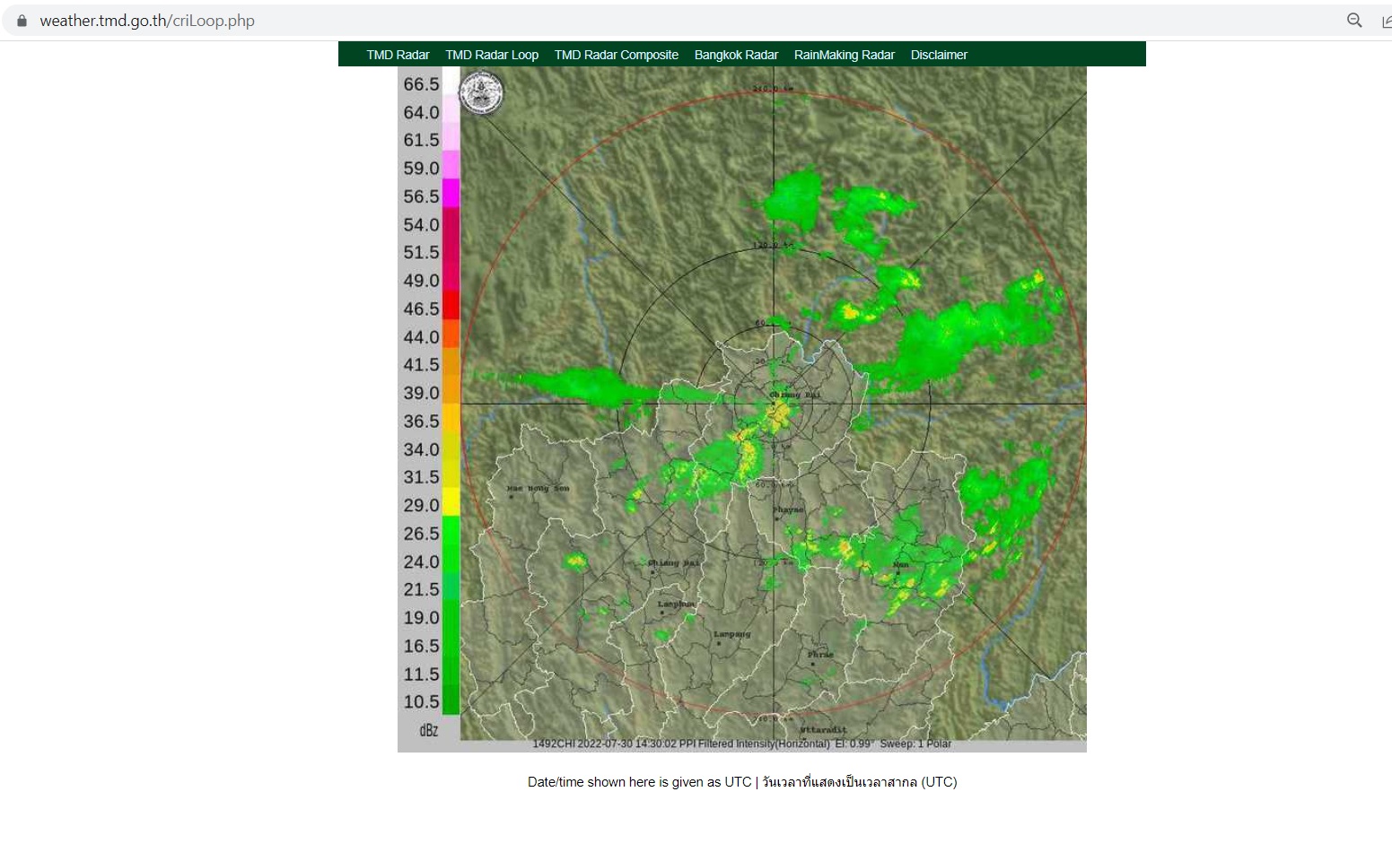Click the UTC date/time notice text
Screen dimensions: 1392x844
click(742, 782)
